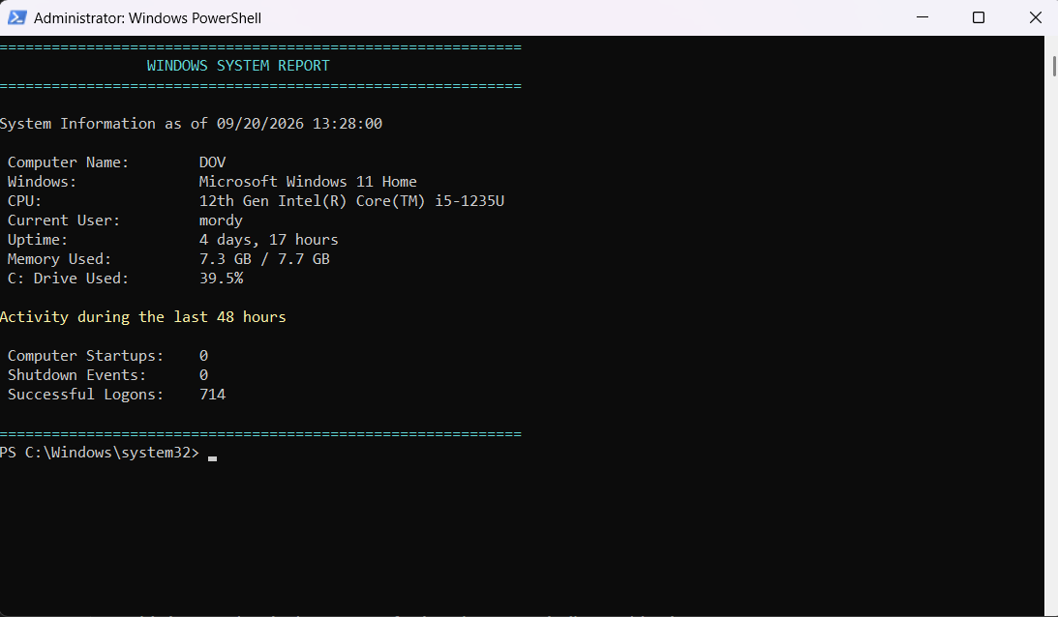Viewport: 1058px width, 617px height.
Task: Click the PowerShell icon in the title bar
Action: pyautogui.click(x=16, y=17)
